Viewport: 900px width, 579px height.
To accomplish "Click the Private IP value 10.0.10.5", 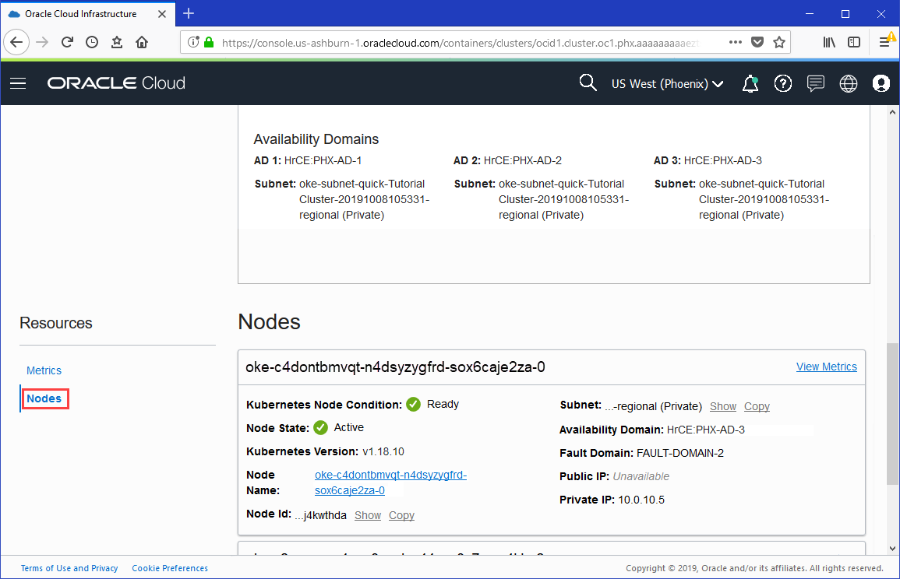I will [x=641, y=500].
